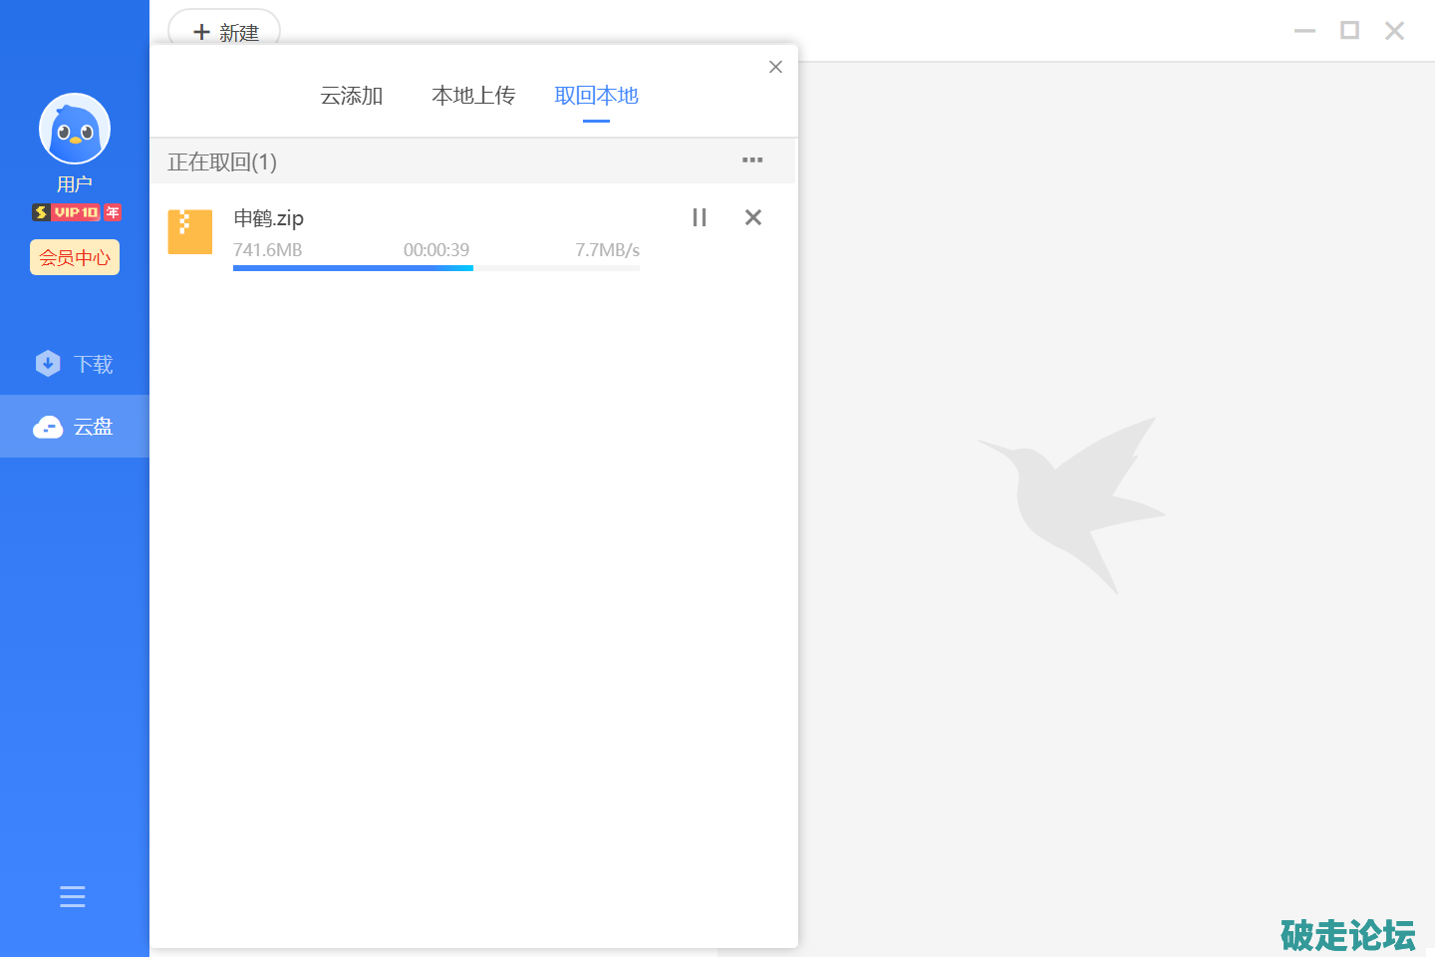Open the 会员中心 member center
This screenshot has width=1435, height=957.
pos(75,257)
